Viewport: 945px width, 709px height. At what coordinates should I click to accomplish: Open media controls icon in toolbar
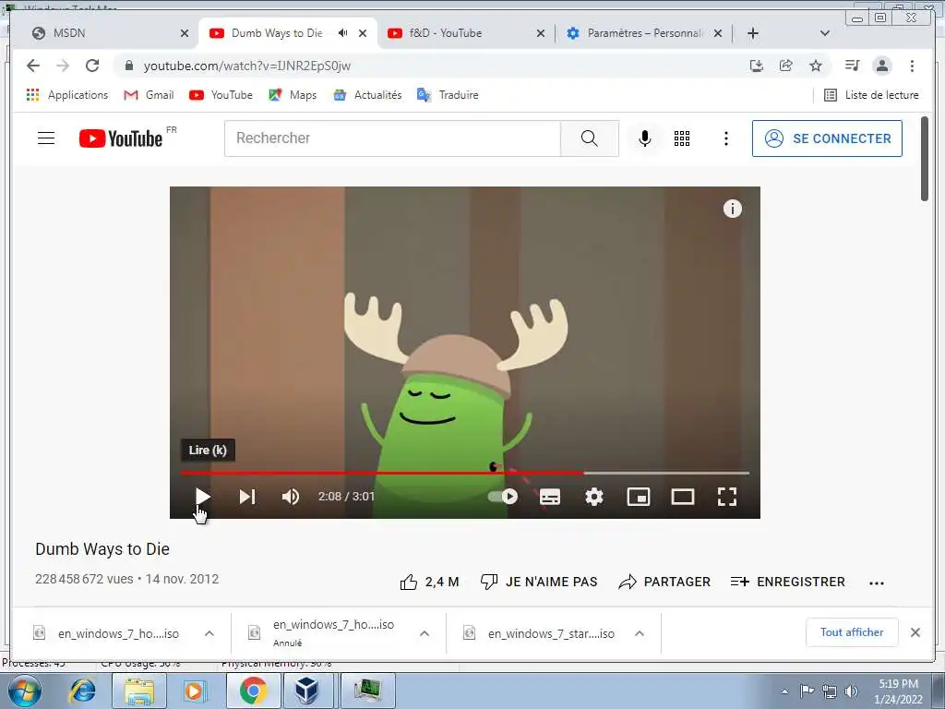click(852, 66)
